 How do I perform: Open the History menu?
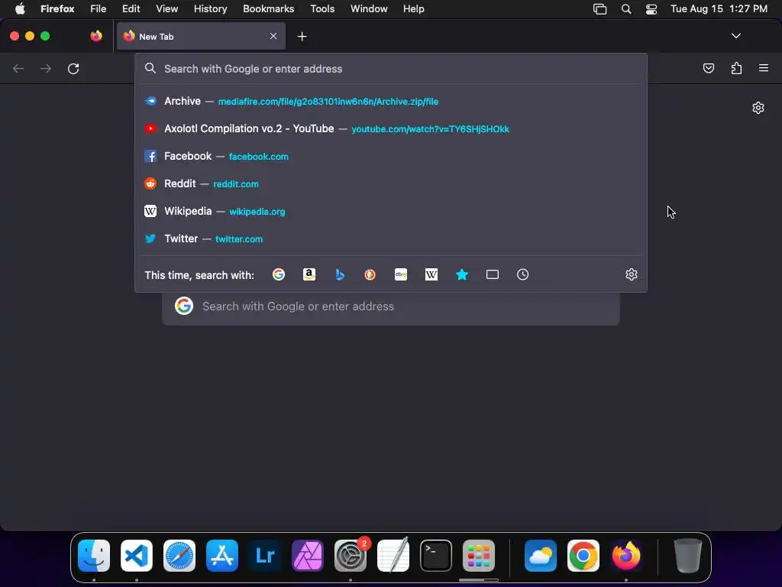[210, 9]
